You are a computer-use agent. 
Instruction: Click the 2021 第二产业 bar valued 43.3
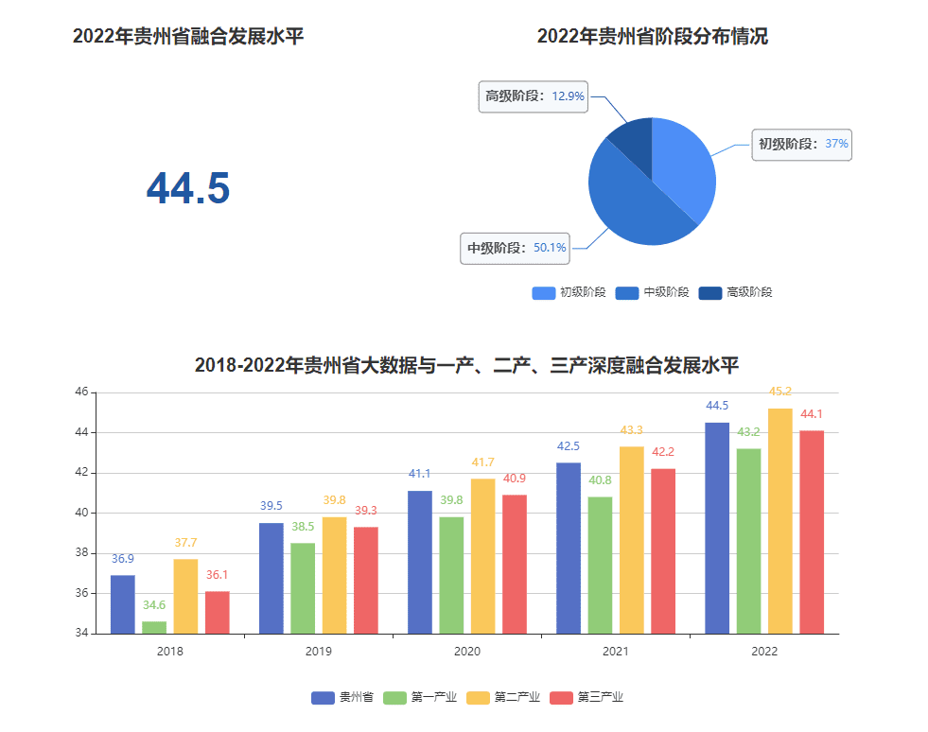pyautogui.click(x=632, y=539)
